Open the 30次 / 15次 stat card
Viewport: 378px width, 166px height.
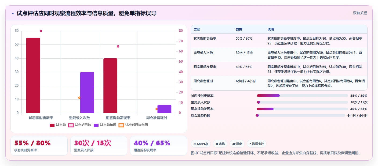[99, 146]
